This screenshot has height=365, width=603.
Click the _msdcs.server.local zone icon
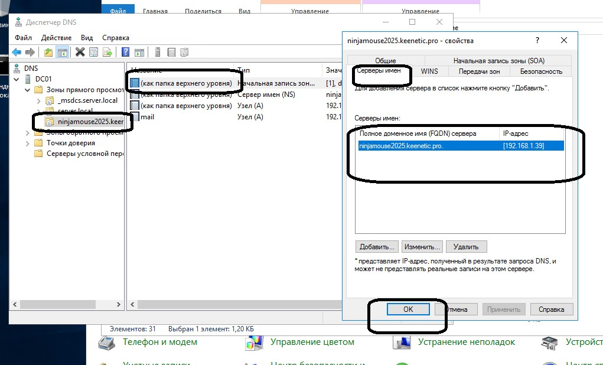tap(49, 100)
